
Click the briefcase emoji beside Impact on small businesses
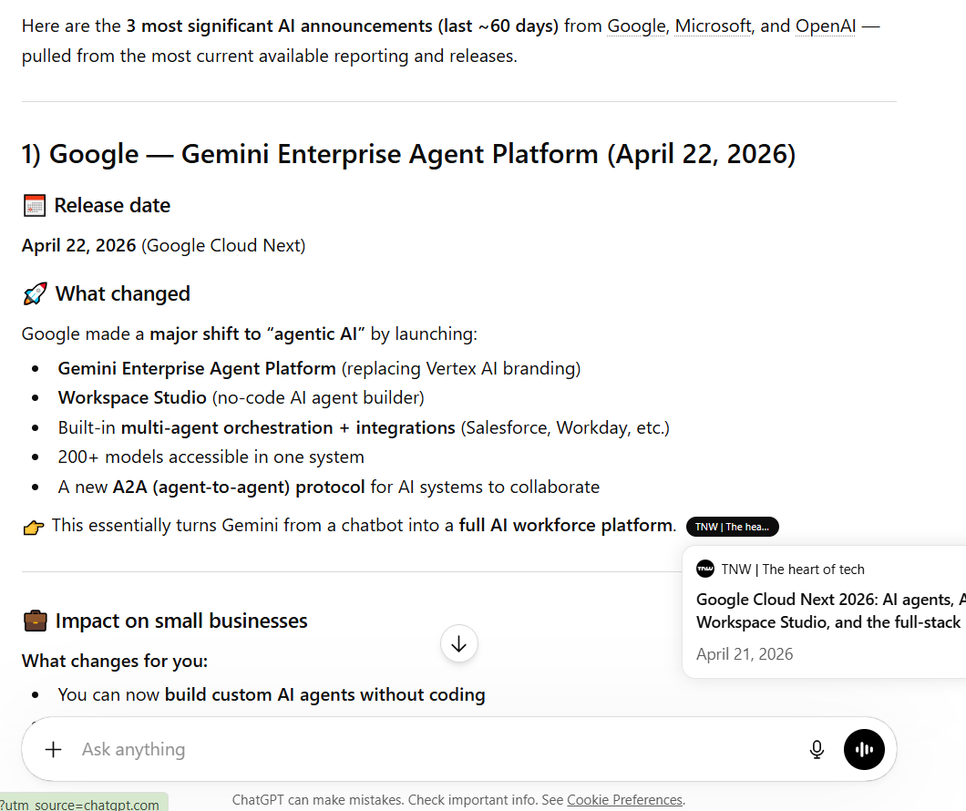click(36, 621)
